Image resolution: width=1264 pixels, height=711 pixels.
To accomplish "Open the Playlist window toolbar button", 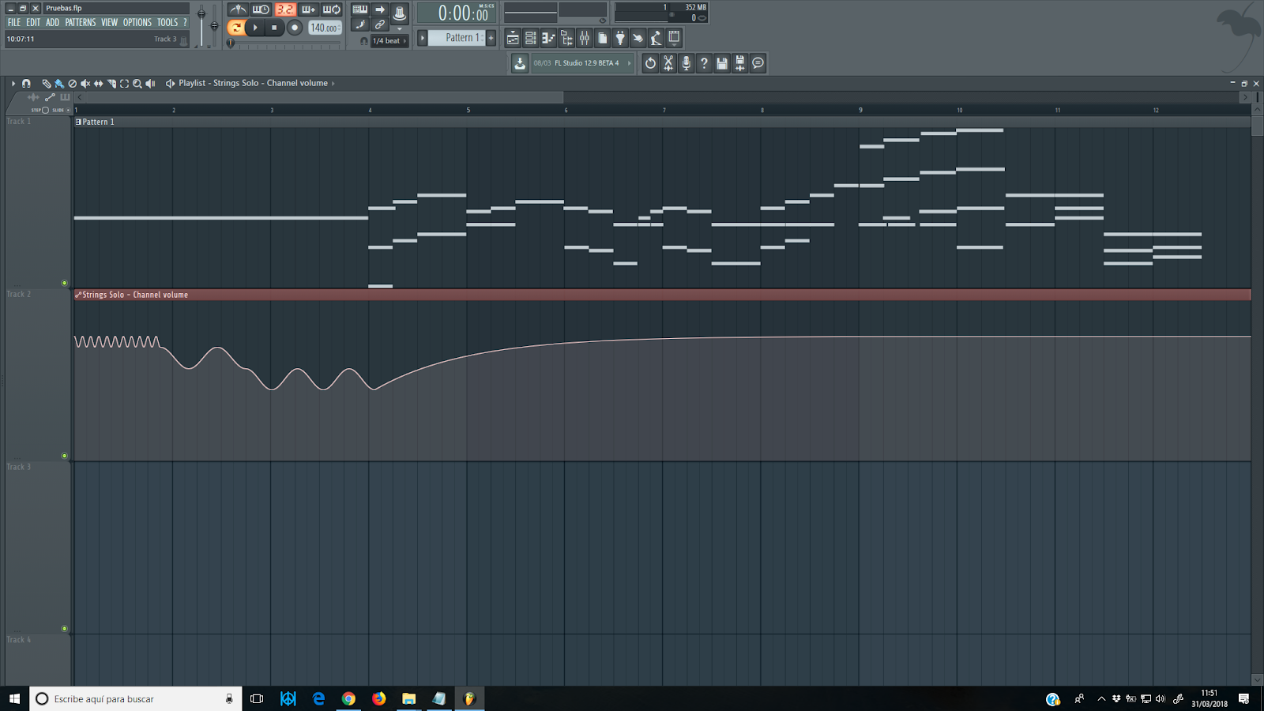I will tap(513, 38).
